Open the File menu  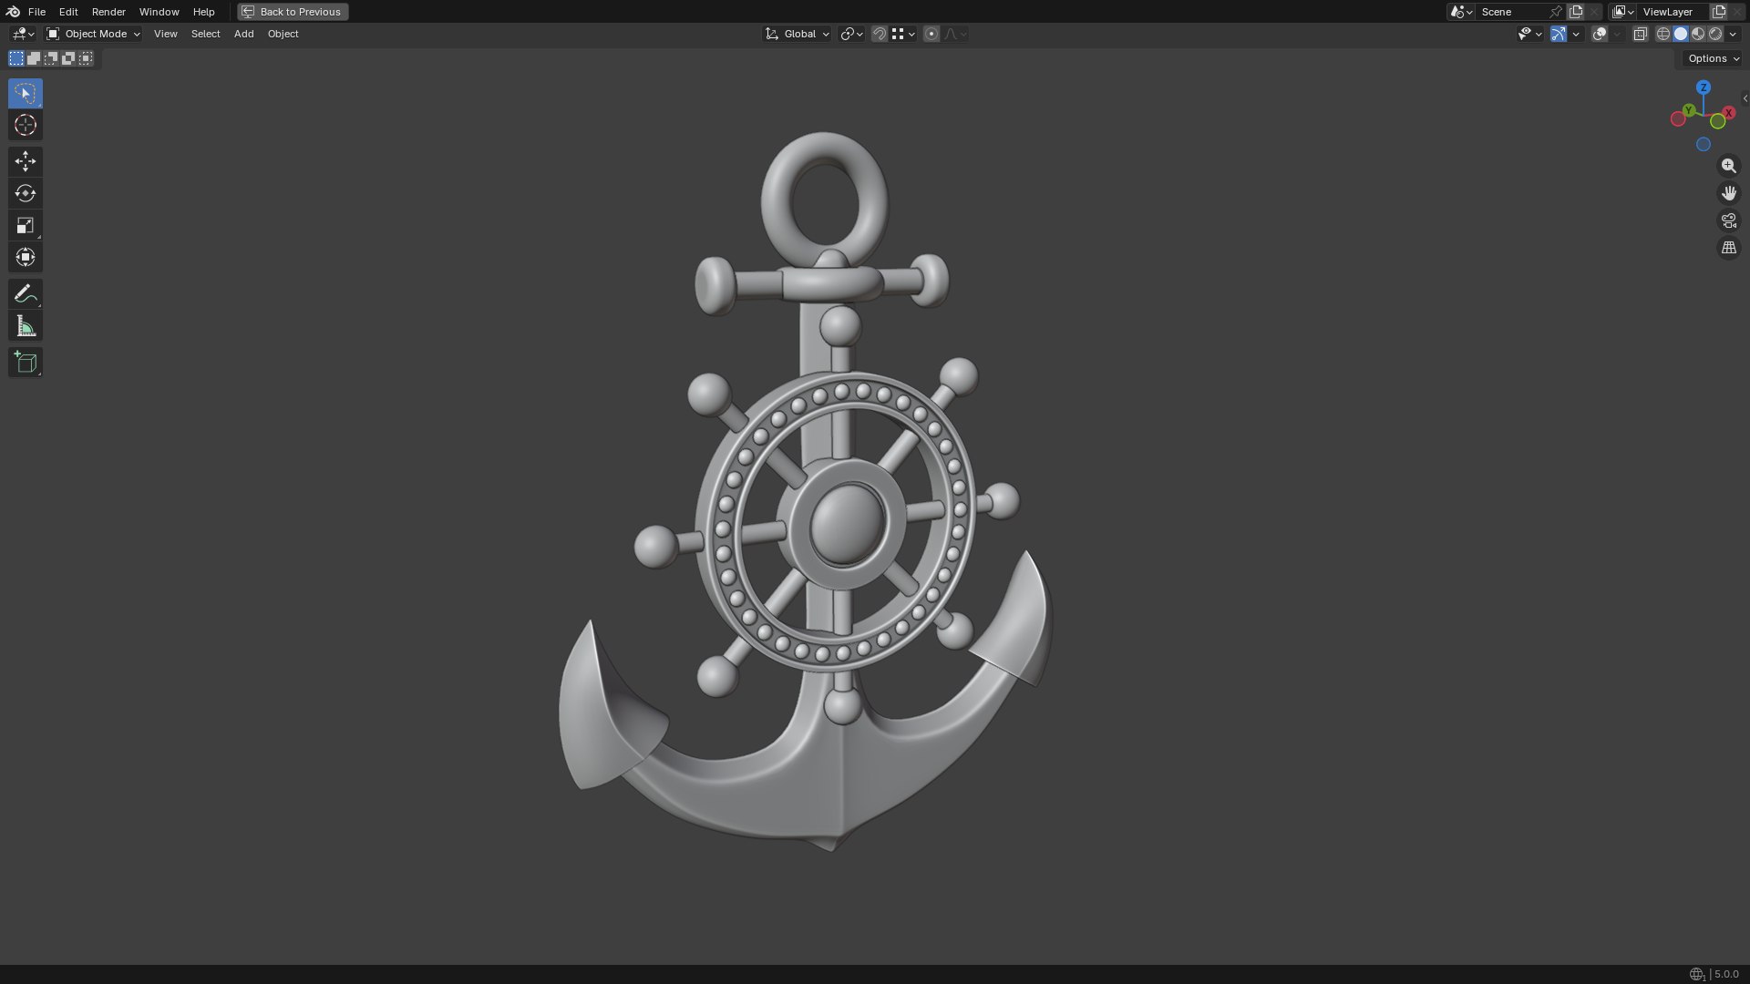click(36, 12)
